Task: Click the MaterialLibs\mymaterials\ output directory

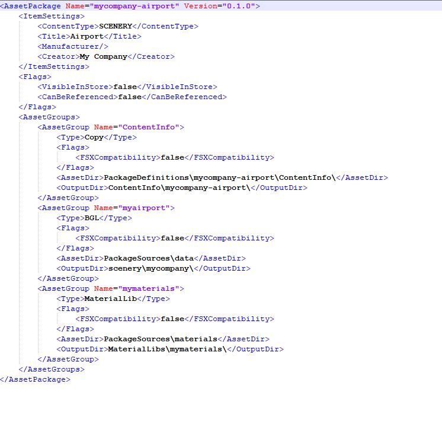Action: tap(168, 349)
